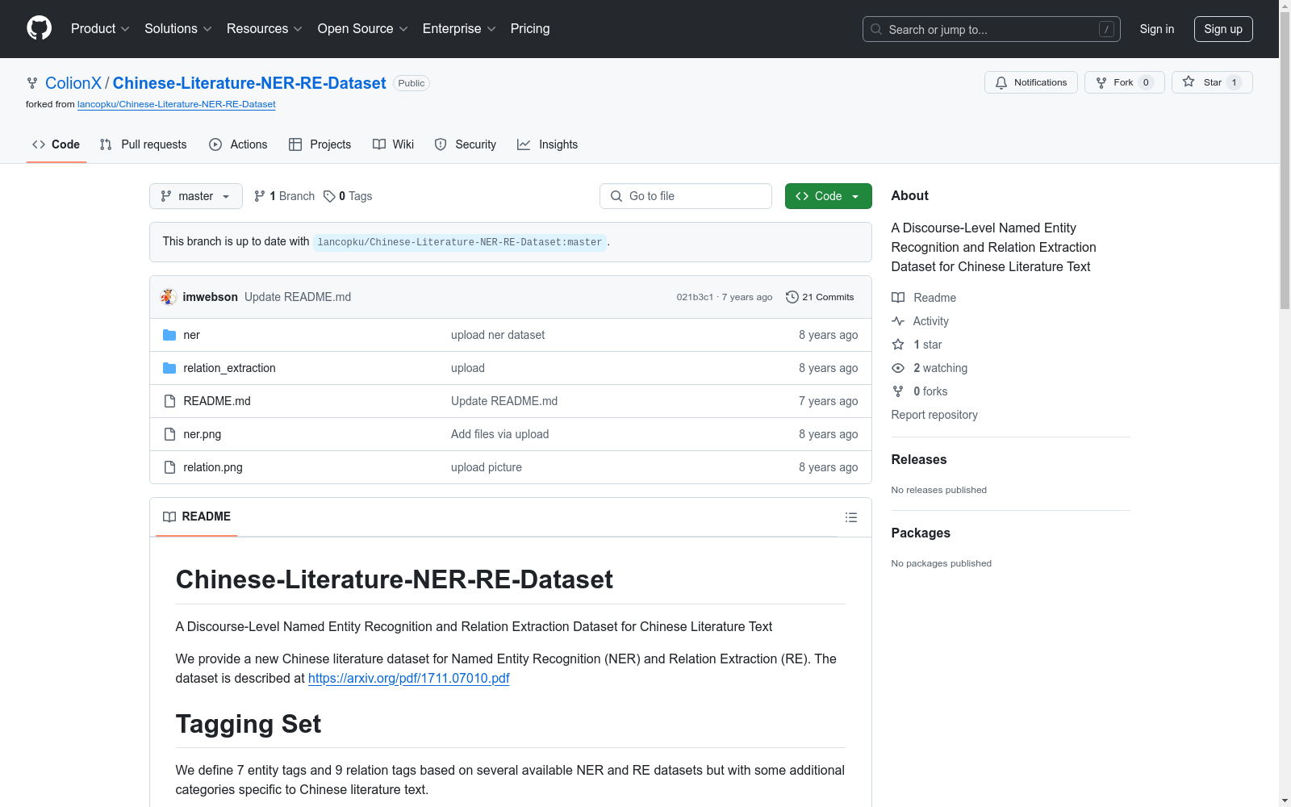Click the imwebson avatar thumbnail

[169, 297]
